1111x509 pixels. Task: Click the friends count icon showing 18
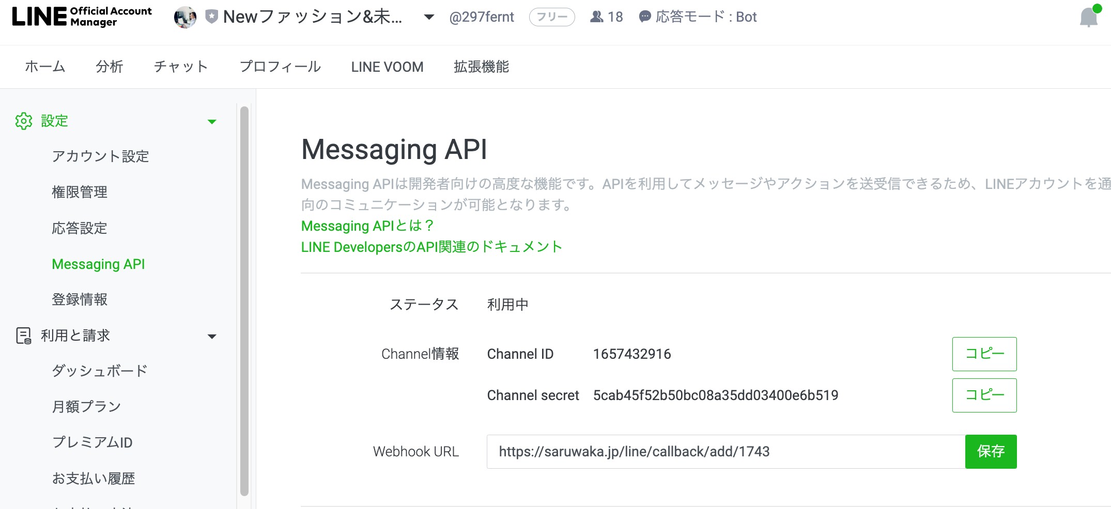597,17
